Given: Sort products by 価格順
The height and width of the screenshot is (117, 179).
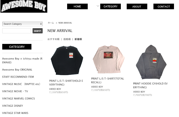Looking at the screenshot, I should 67,39.
